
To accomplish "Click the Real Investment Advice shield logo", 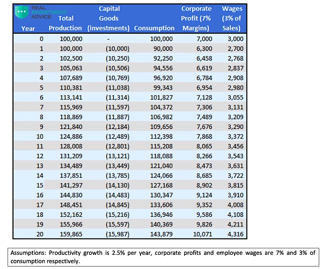I will 21,12.
